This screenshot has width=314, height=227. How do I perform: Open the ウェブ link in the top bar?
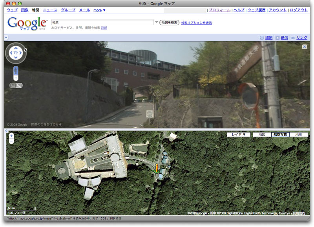coord(12,10)
